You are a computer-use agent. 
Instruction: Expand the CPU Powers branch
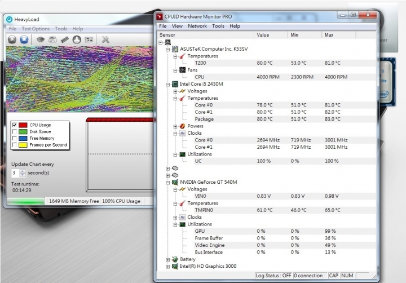(175, 126)
